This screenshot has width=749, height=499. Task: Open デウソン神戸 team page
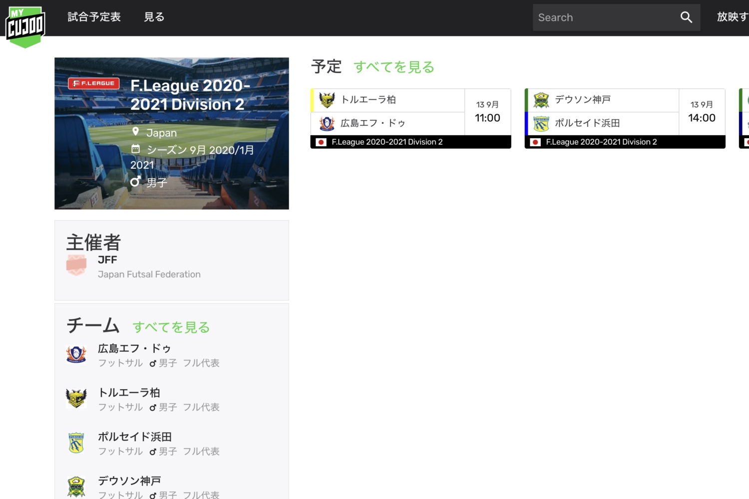[129, 481]
